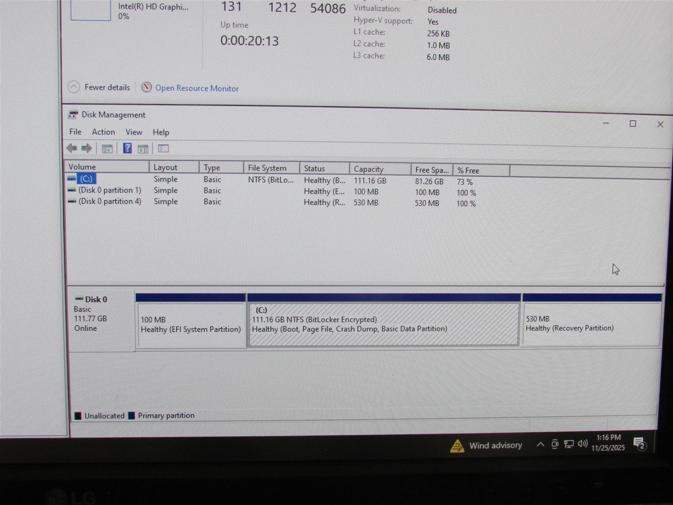Click the drive icon beside Disk 0 partition 1
The height and width of the screenshot is (505, 673).
72,190
